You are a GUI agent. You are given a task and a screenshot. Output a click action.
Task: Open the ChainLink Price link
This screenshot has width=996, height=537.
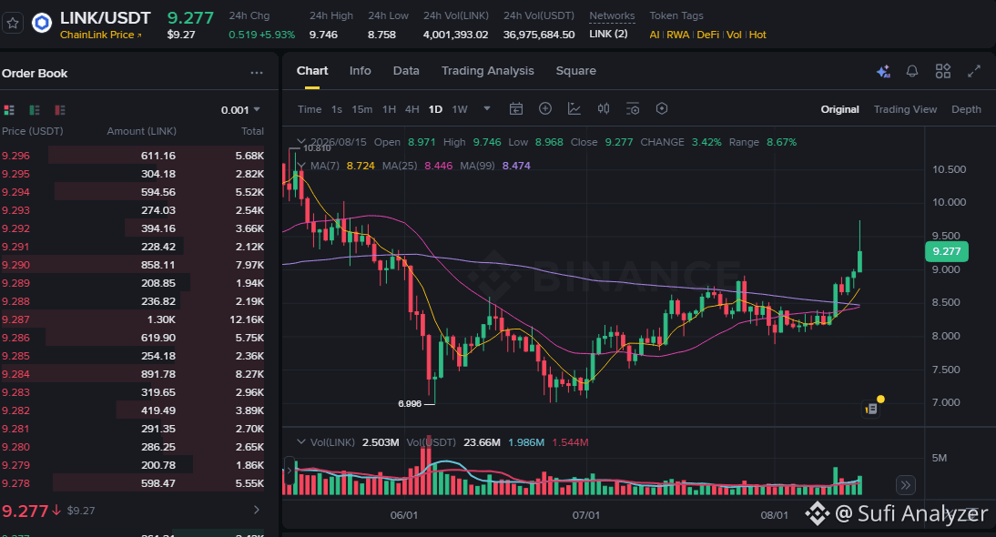click(100, 35)
